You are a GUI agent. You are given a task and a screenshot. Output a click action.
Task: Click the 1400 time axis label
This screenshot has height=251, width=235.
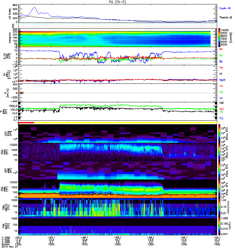(217, 244)
